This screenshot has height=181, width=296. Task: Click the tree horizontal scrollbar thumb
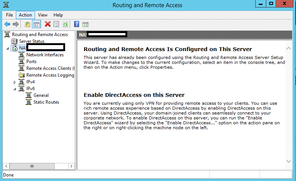click(32, 166)
